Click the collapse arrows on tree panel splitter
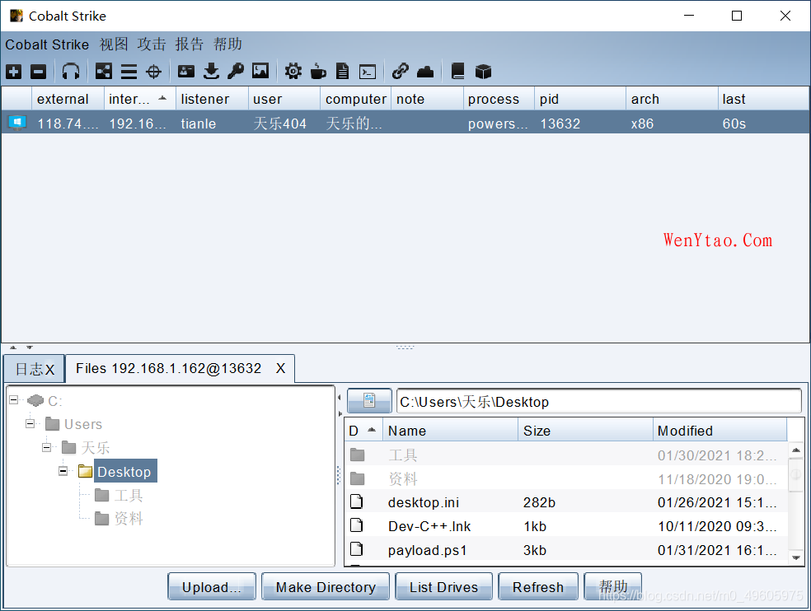 click(340, 405)
